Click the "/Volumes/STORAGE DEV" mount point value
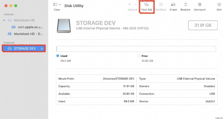 118,79
